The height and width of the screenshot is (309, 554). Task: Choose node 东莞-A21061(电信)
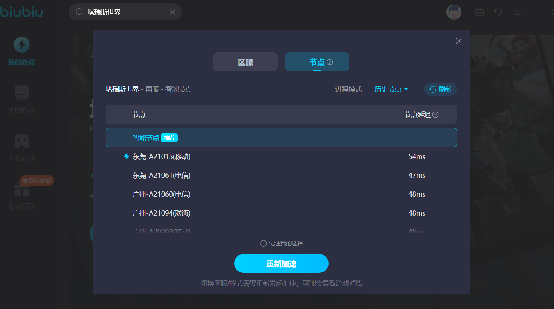coord(281,175)
